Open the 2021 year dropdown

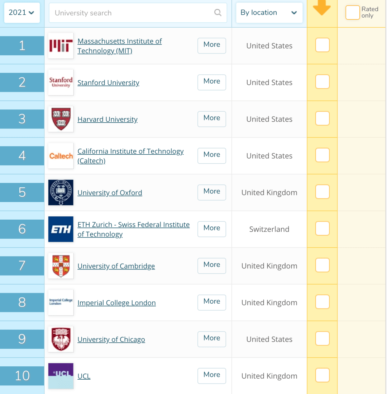coord(22,13)
